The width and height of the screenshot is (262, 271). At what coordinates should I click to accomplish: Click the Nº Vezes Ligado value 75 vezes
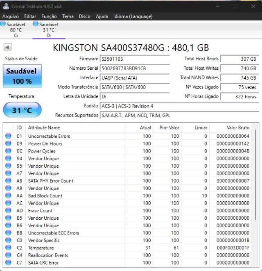pos(240,87)
